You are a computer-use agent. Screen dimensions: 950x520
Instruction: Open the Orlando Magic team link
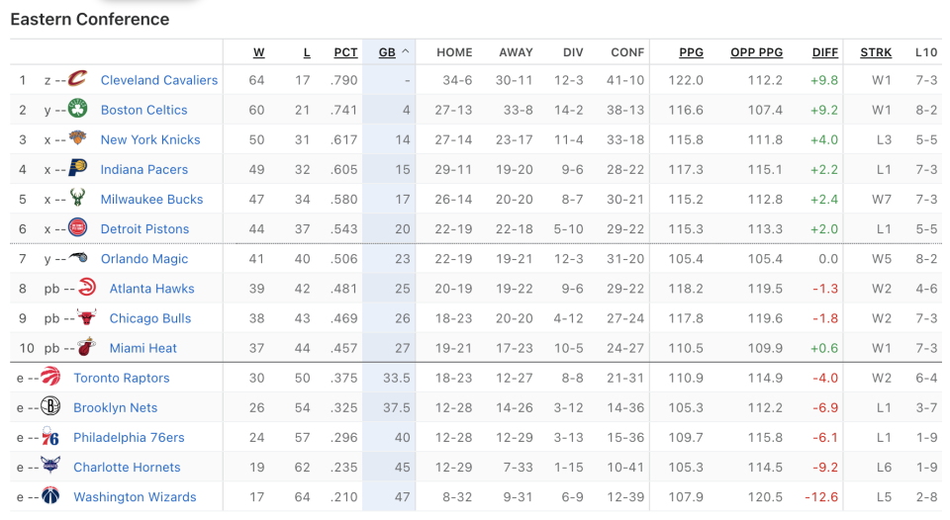(x=143, y=259)
